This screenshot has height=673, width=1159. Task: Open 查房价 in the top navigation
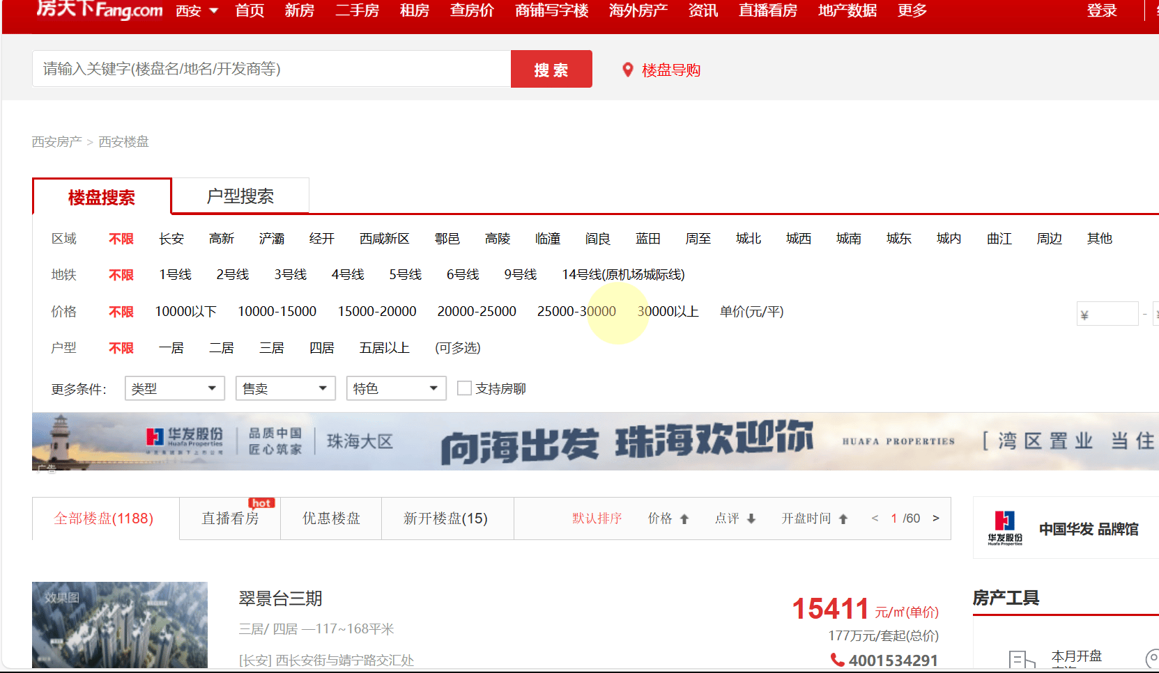point(472,10)
